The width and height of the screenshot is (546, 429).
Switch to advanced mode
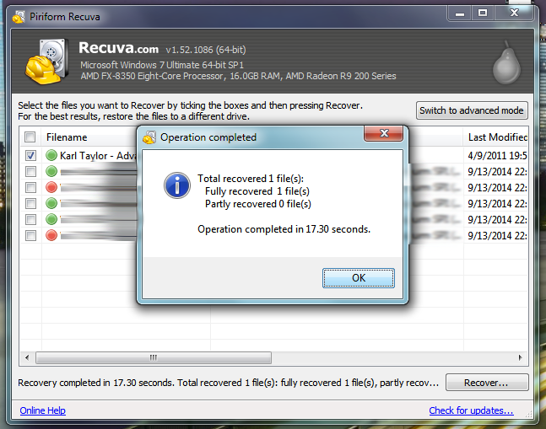[x=472, y=110]
